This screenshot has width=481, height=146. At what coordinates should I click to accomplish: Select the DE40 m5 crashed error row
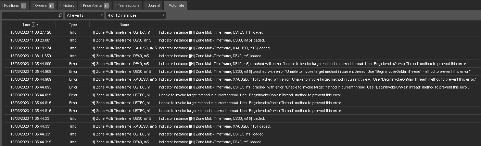pos(240,64)
